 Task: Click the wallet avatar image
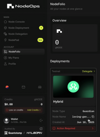point(6,120)
